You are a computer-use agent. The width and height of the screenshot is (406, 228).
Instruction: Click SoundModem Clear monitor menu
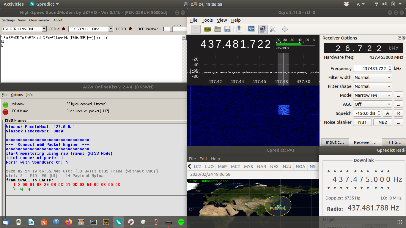click(x=40, y=20)
